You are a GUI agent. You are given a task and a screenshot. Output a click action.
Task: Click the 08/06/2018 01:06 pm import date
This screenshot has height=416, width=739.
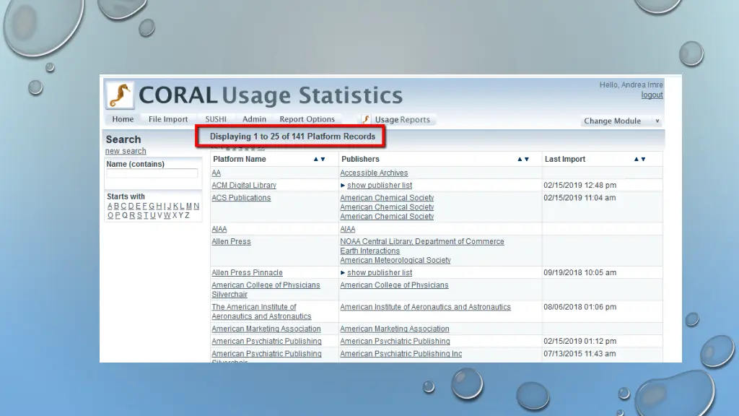(x=580, y=307)
